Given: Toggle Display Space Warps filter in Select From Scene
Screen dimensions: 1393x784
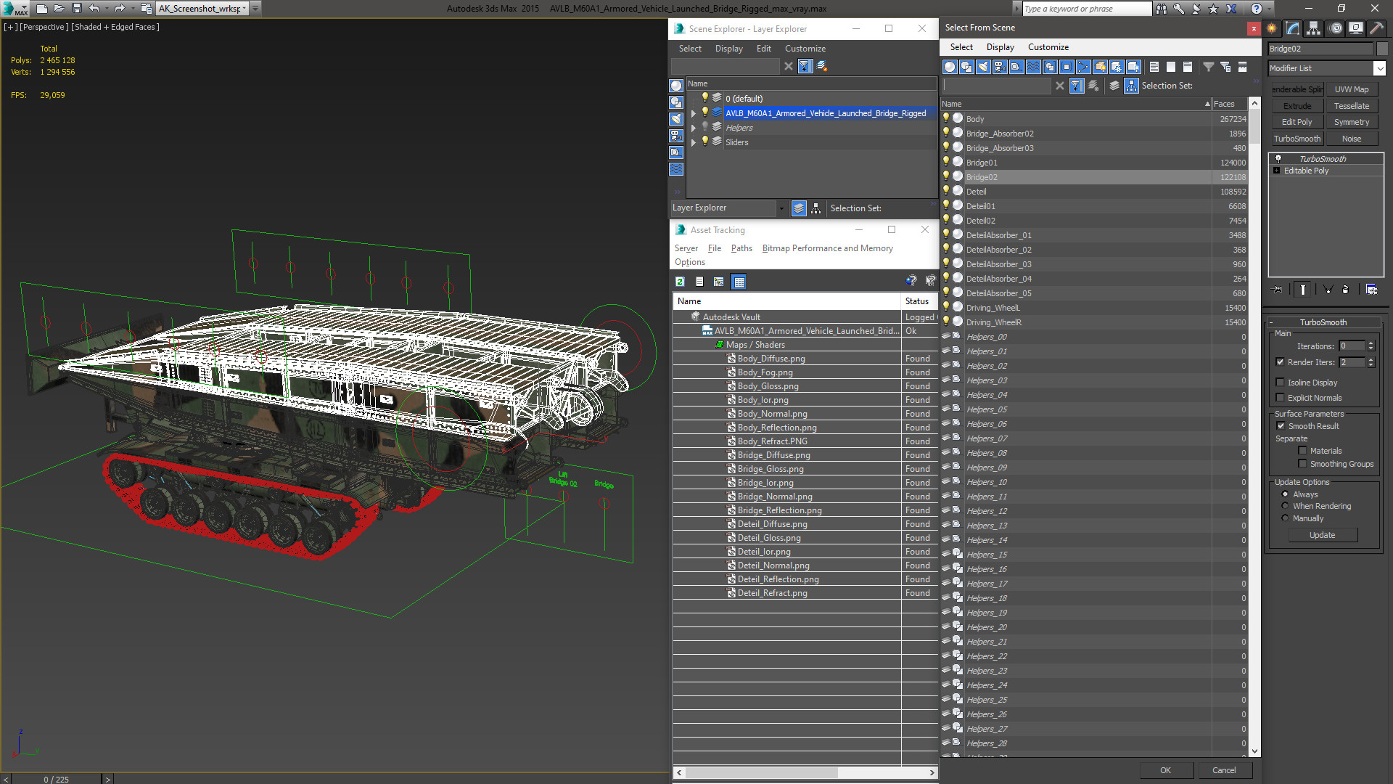Looking at the screenshot, I should click(x=1033, y=67).
